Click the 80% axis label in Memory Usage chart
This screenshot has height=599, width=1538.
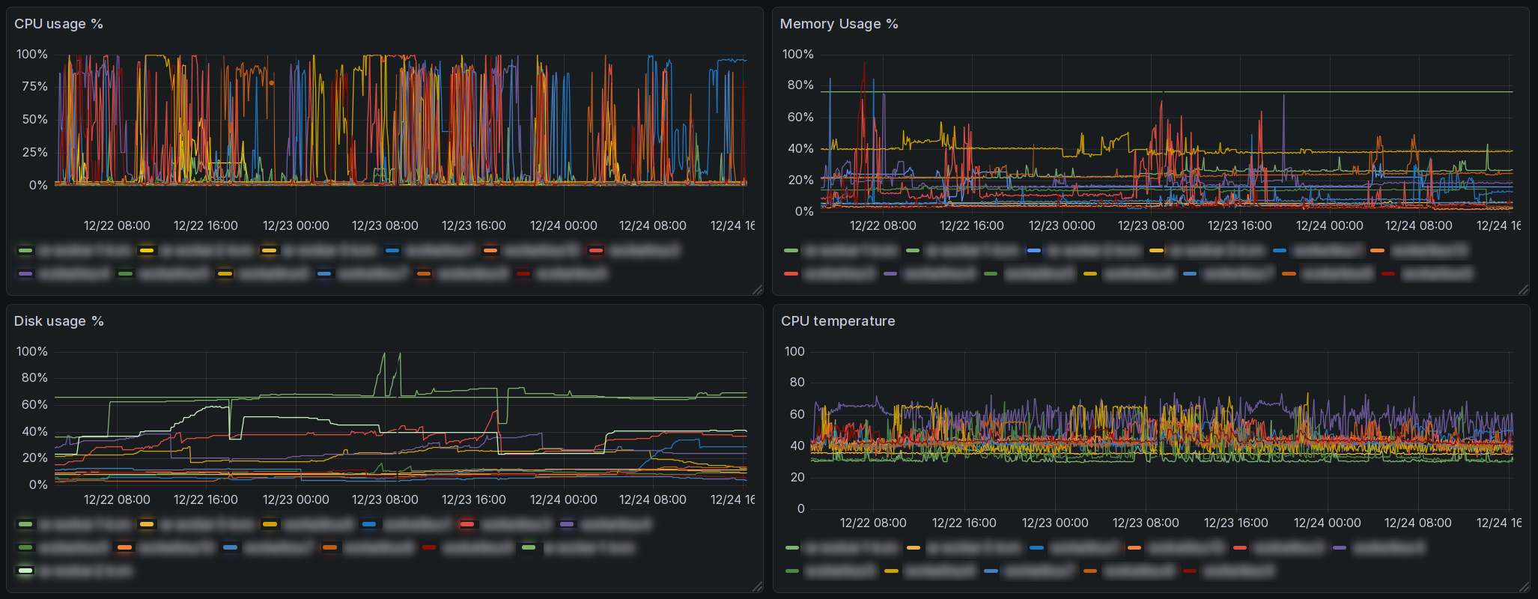[x=800, y=85]
